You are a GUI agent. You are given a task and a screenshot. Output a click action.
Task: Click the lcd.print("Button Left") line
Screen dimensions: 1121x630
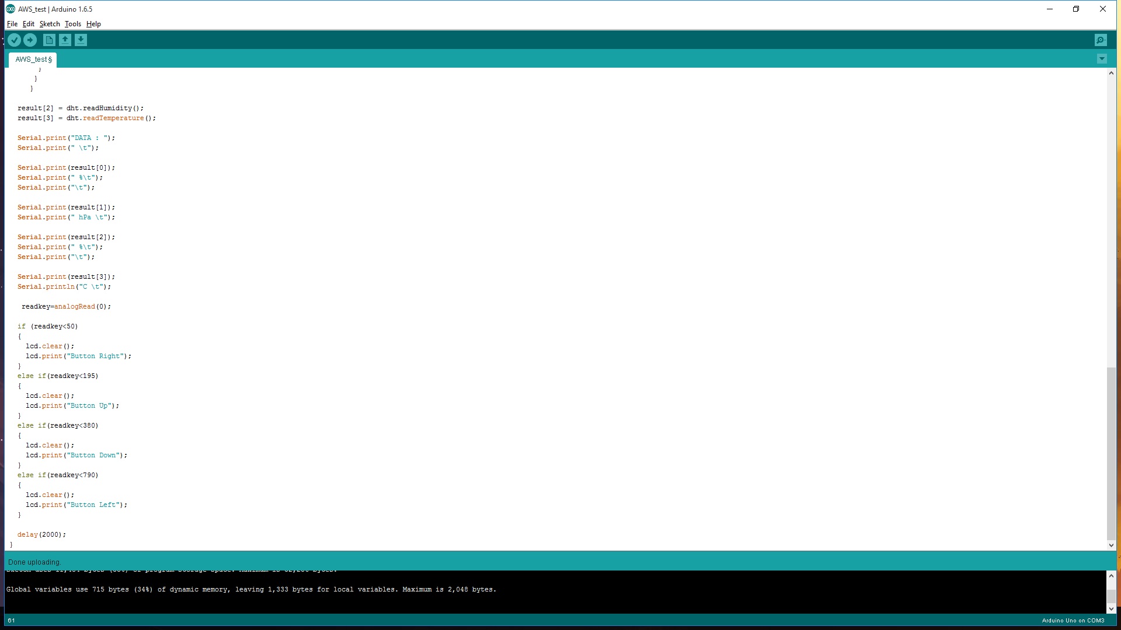76,505
